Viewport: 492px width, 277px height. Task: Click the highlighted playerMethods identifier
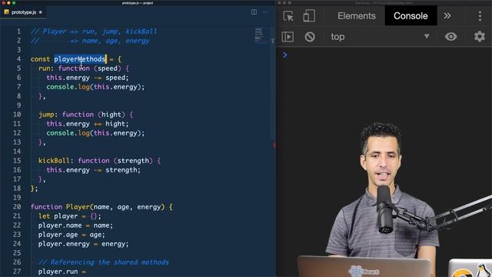click(80, 59)
